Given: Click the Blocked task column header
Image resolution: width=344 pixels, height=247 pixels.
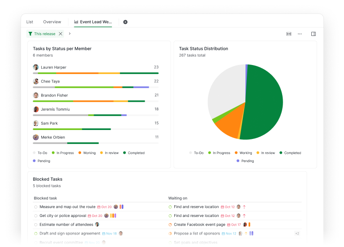Looking at the screenshot, I should 45,198.
